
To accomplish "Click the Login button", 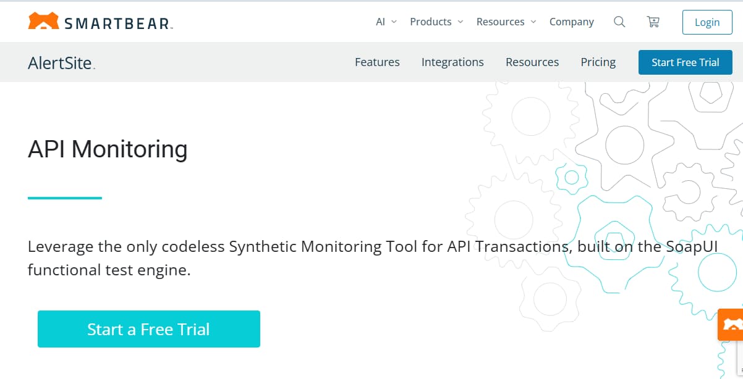I will click(707, 22).
